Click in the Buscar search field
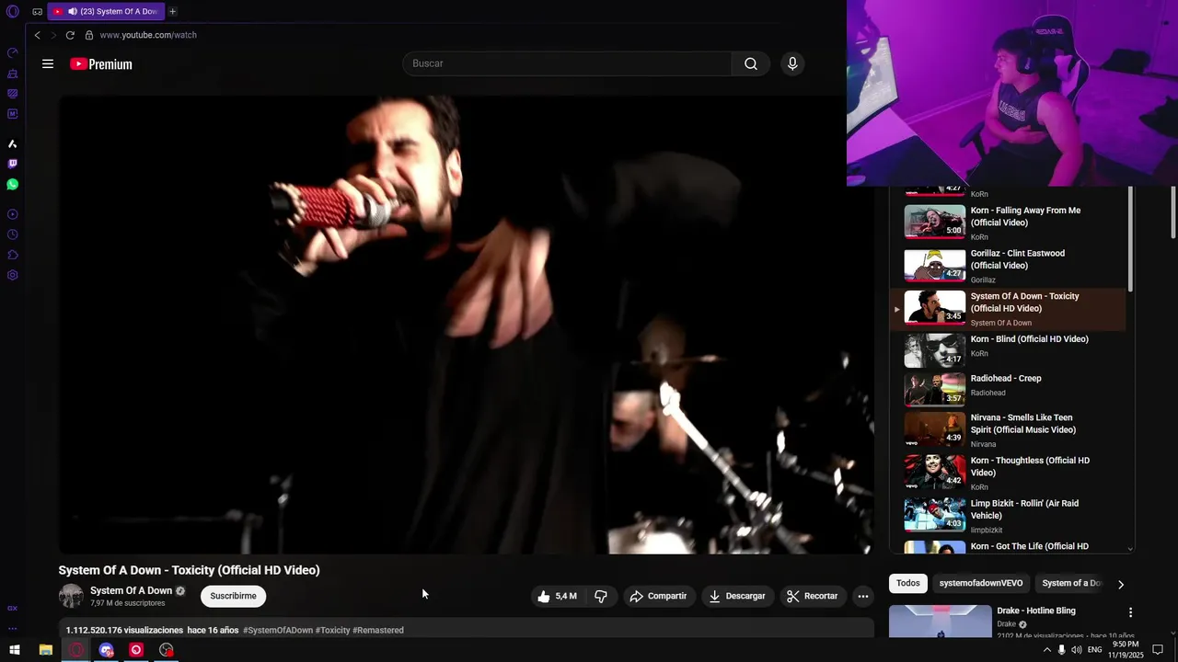Screen dimensions: 1178x662 (567, 63)
